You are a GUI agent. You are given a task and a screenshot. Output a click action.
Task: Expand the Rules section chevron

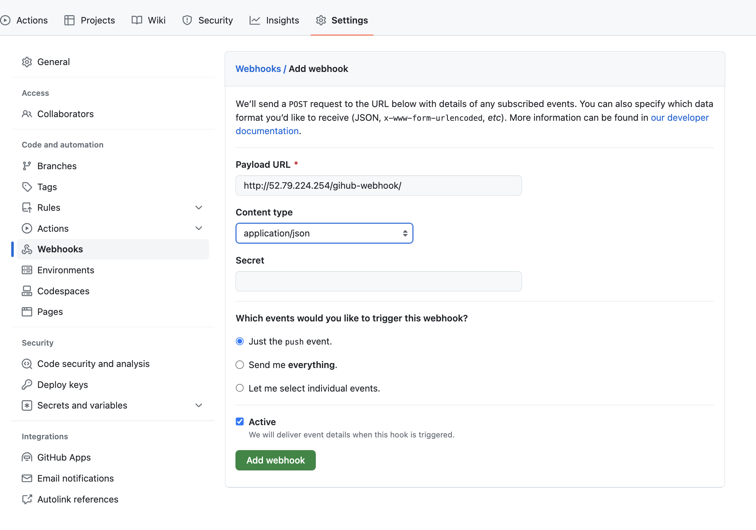tap(199, 208)
